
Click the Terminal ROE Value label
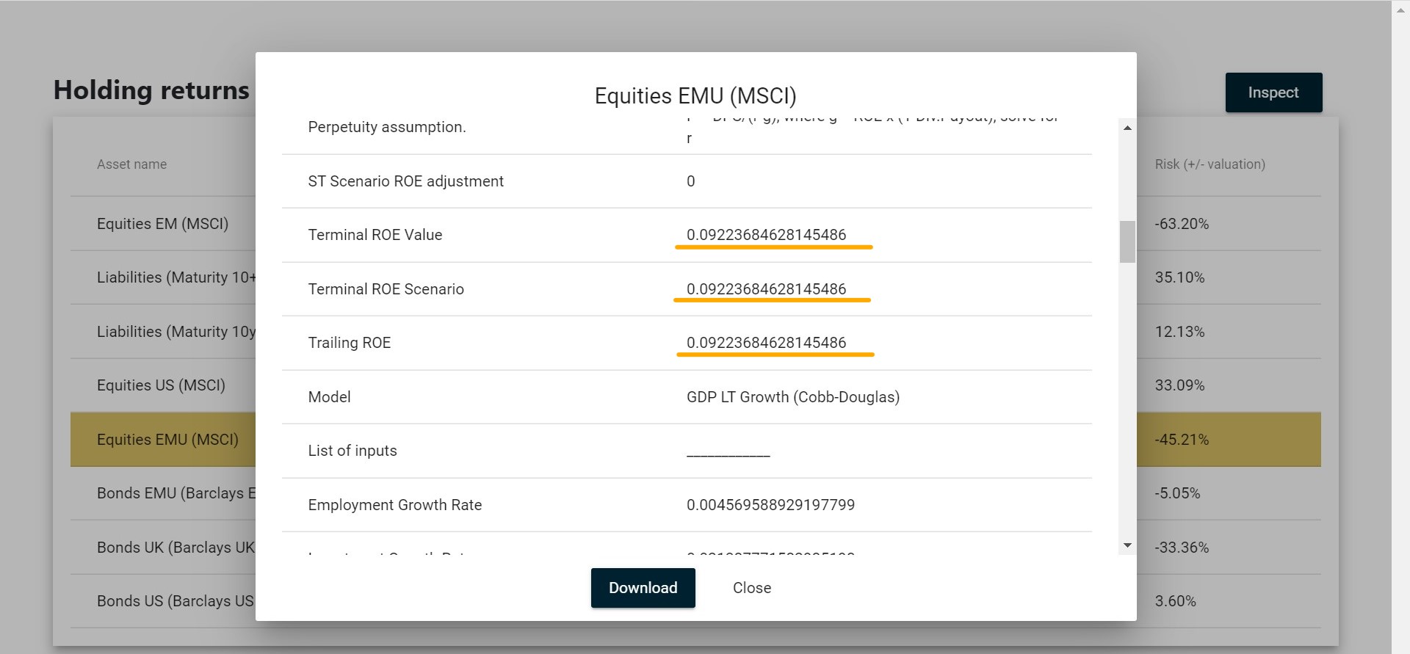click(375, 235)
